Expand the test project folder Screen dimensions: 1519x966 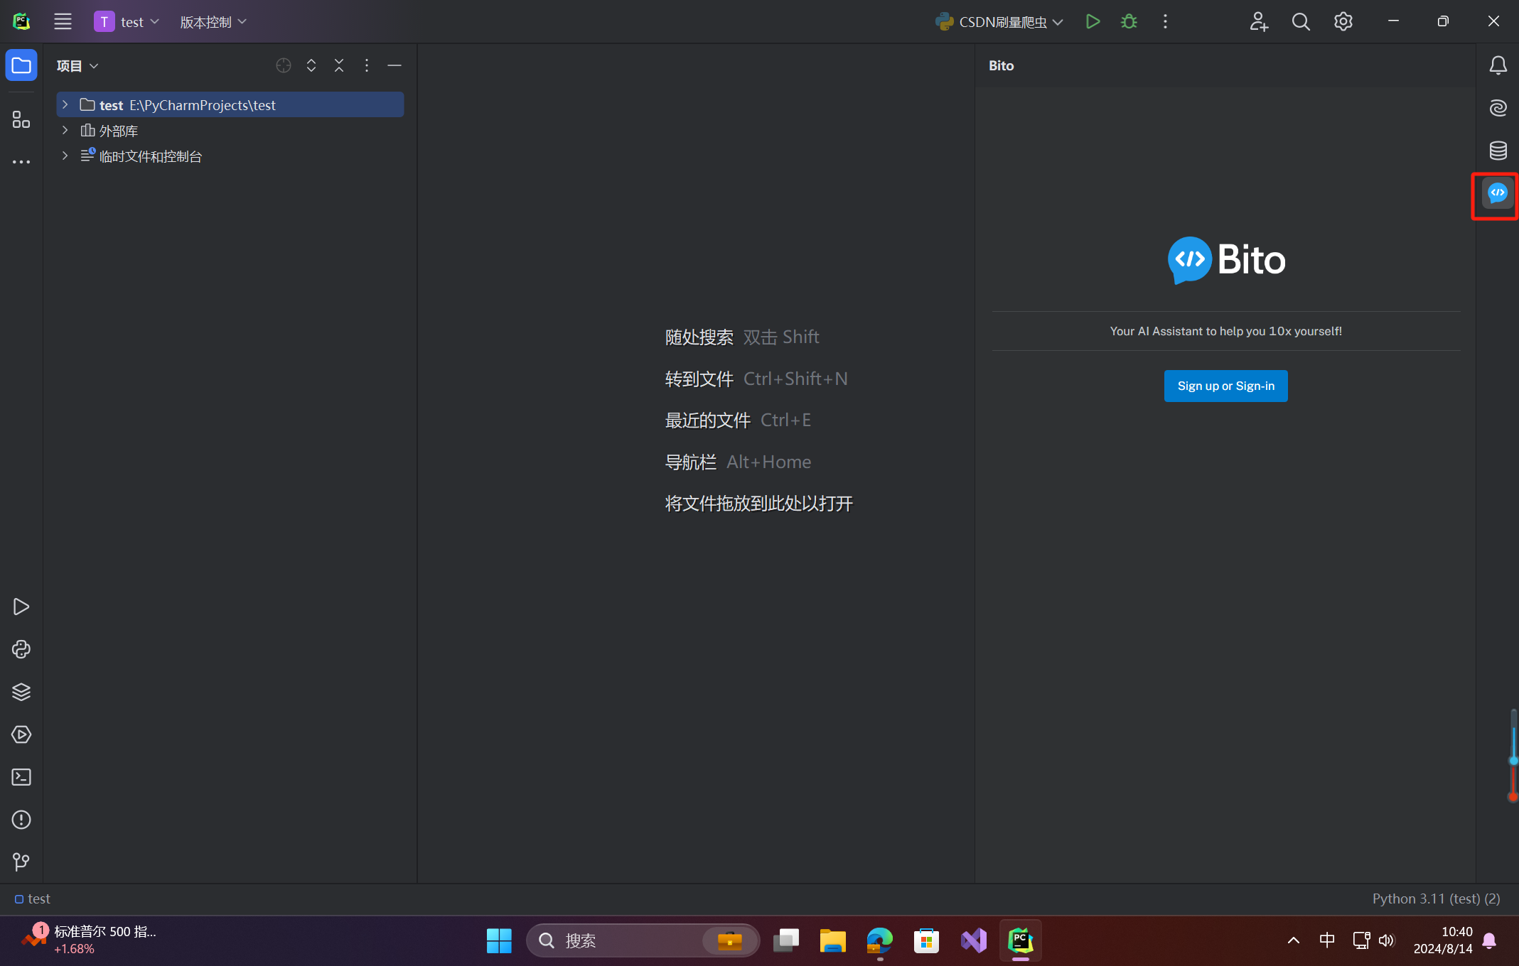(x=65, y=105)
